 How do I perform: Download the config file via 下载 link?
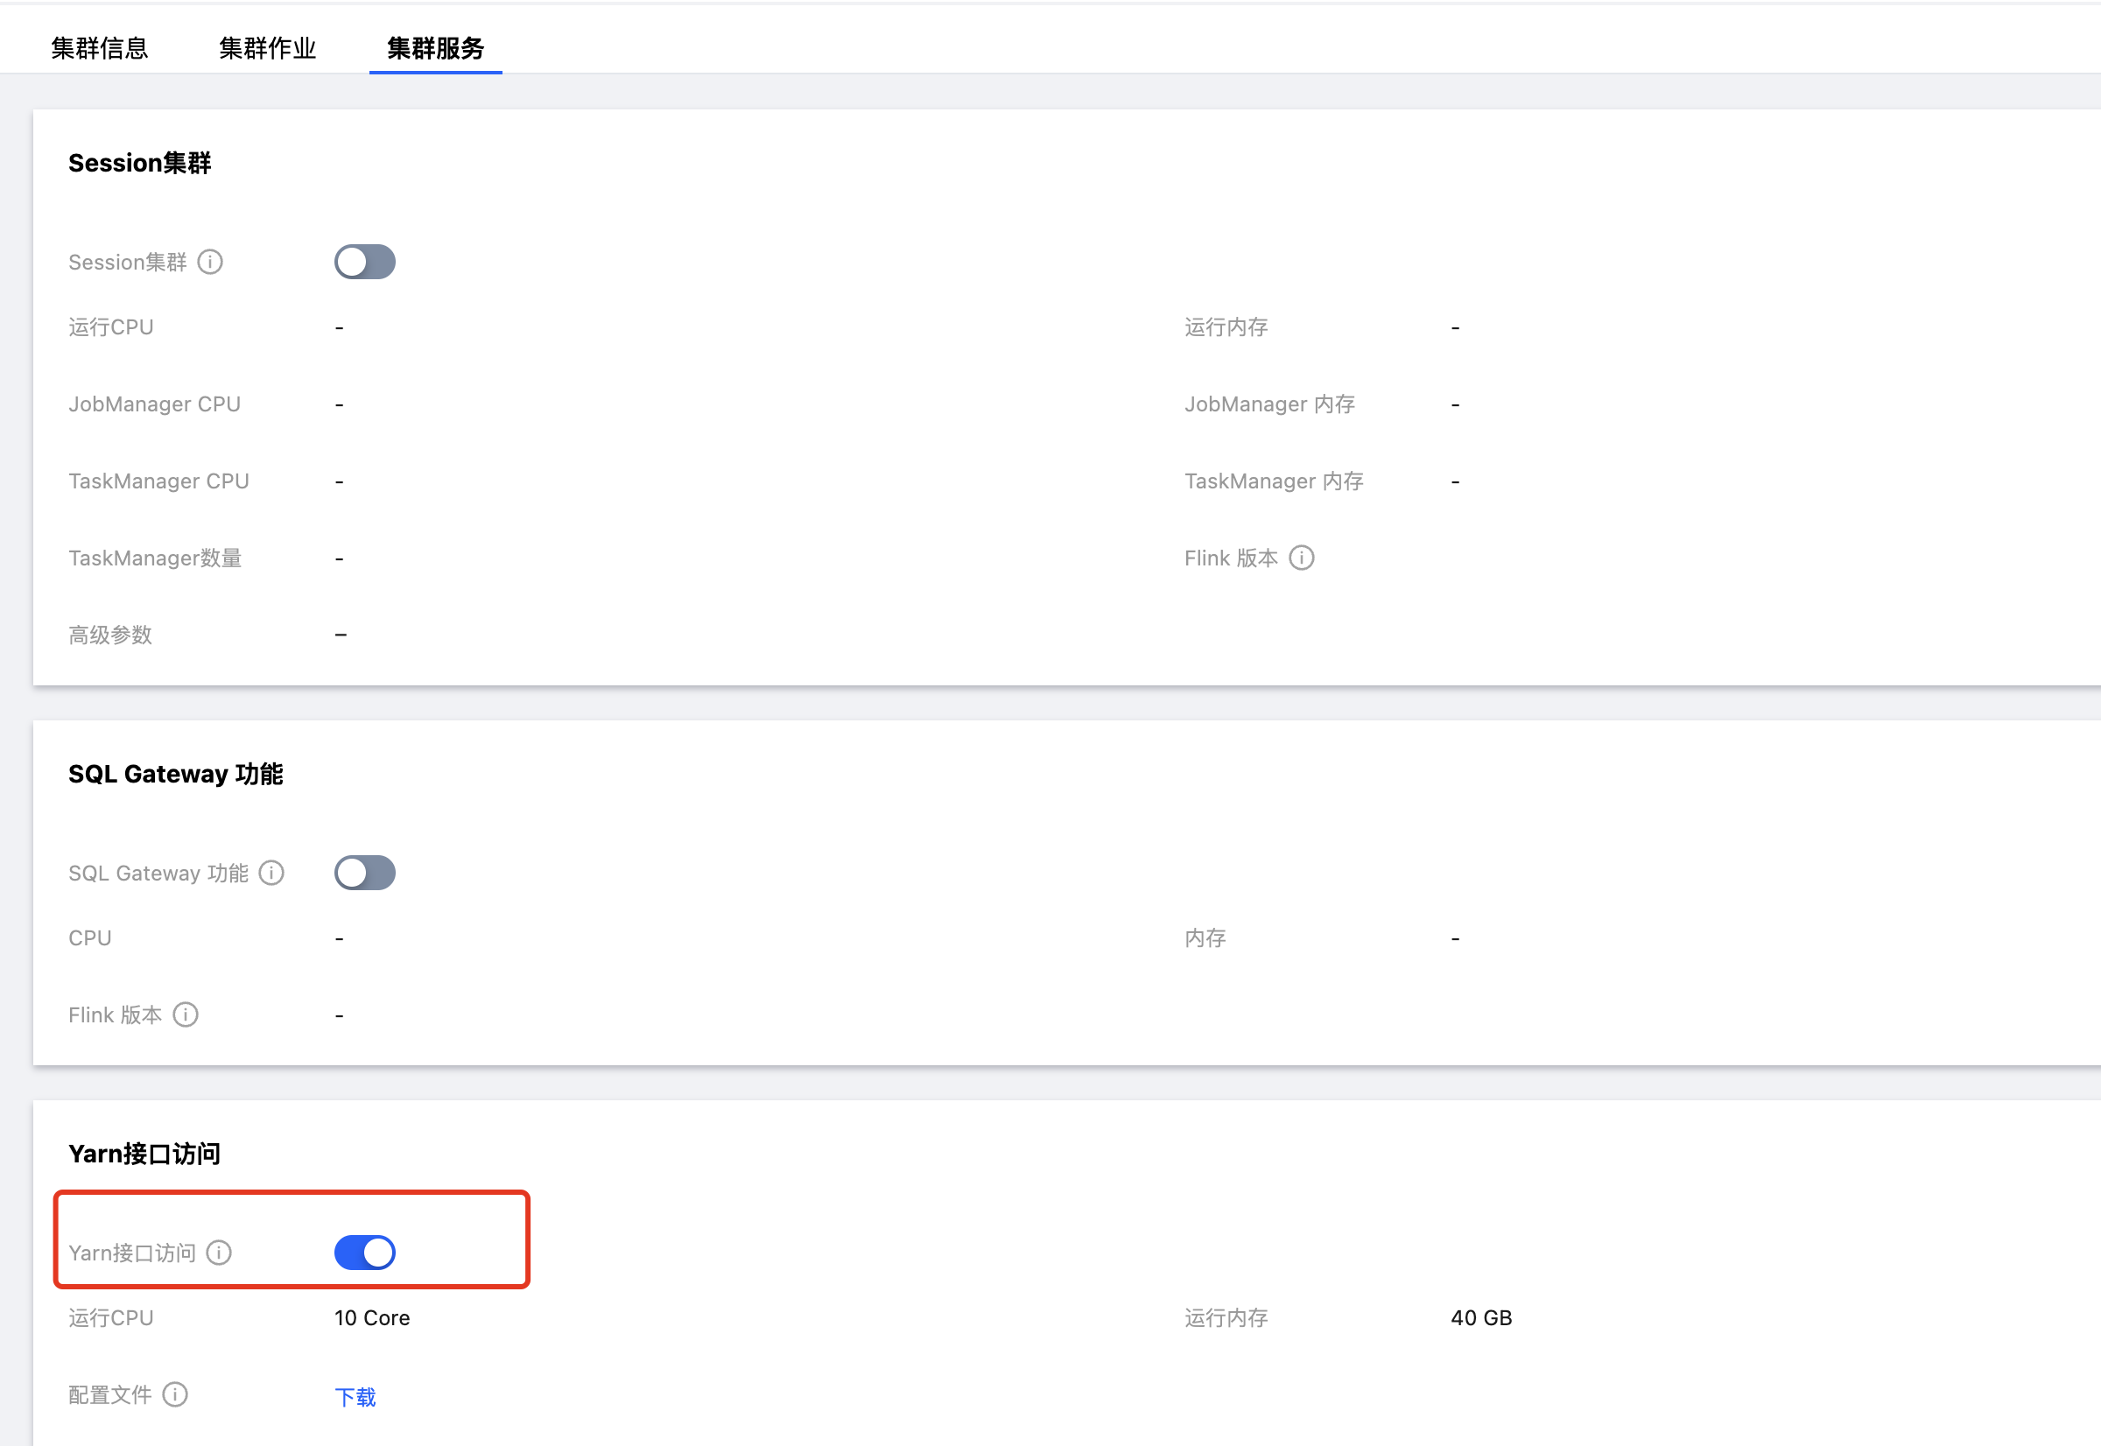click(355, 1396)
